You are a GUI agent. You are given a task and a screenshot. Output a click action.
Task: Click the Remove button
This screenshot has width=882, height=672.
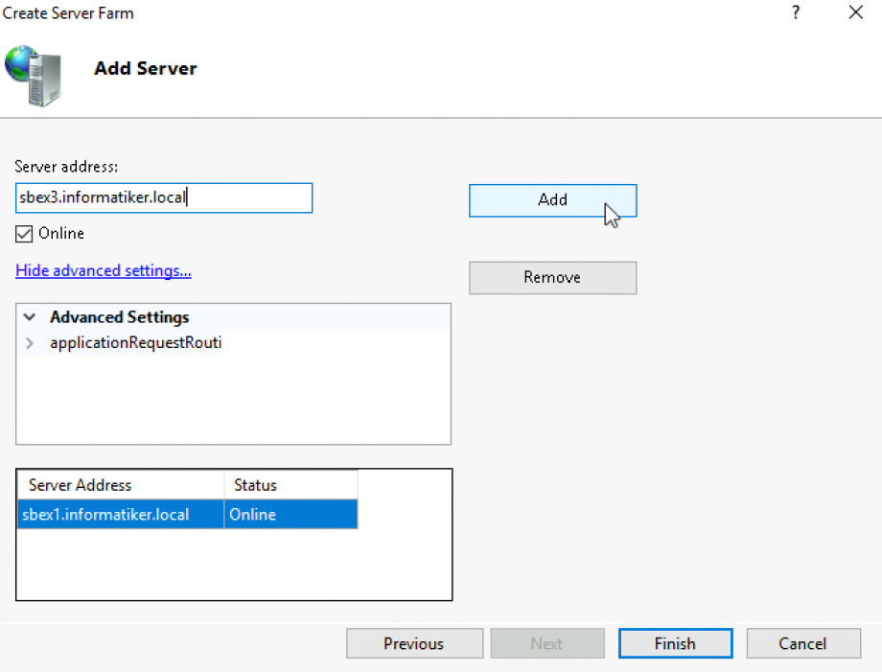point(552,277)
